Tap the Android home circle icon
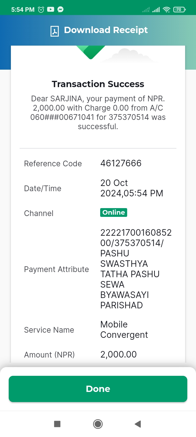This screenshot has height=437, width=196. pos(98,424)
